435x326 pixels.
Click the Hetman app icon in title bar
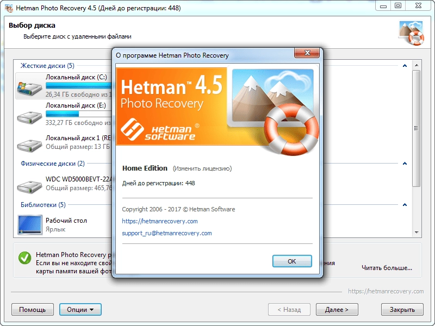[9, 8]
